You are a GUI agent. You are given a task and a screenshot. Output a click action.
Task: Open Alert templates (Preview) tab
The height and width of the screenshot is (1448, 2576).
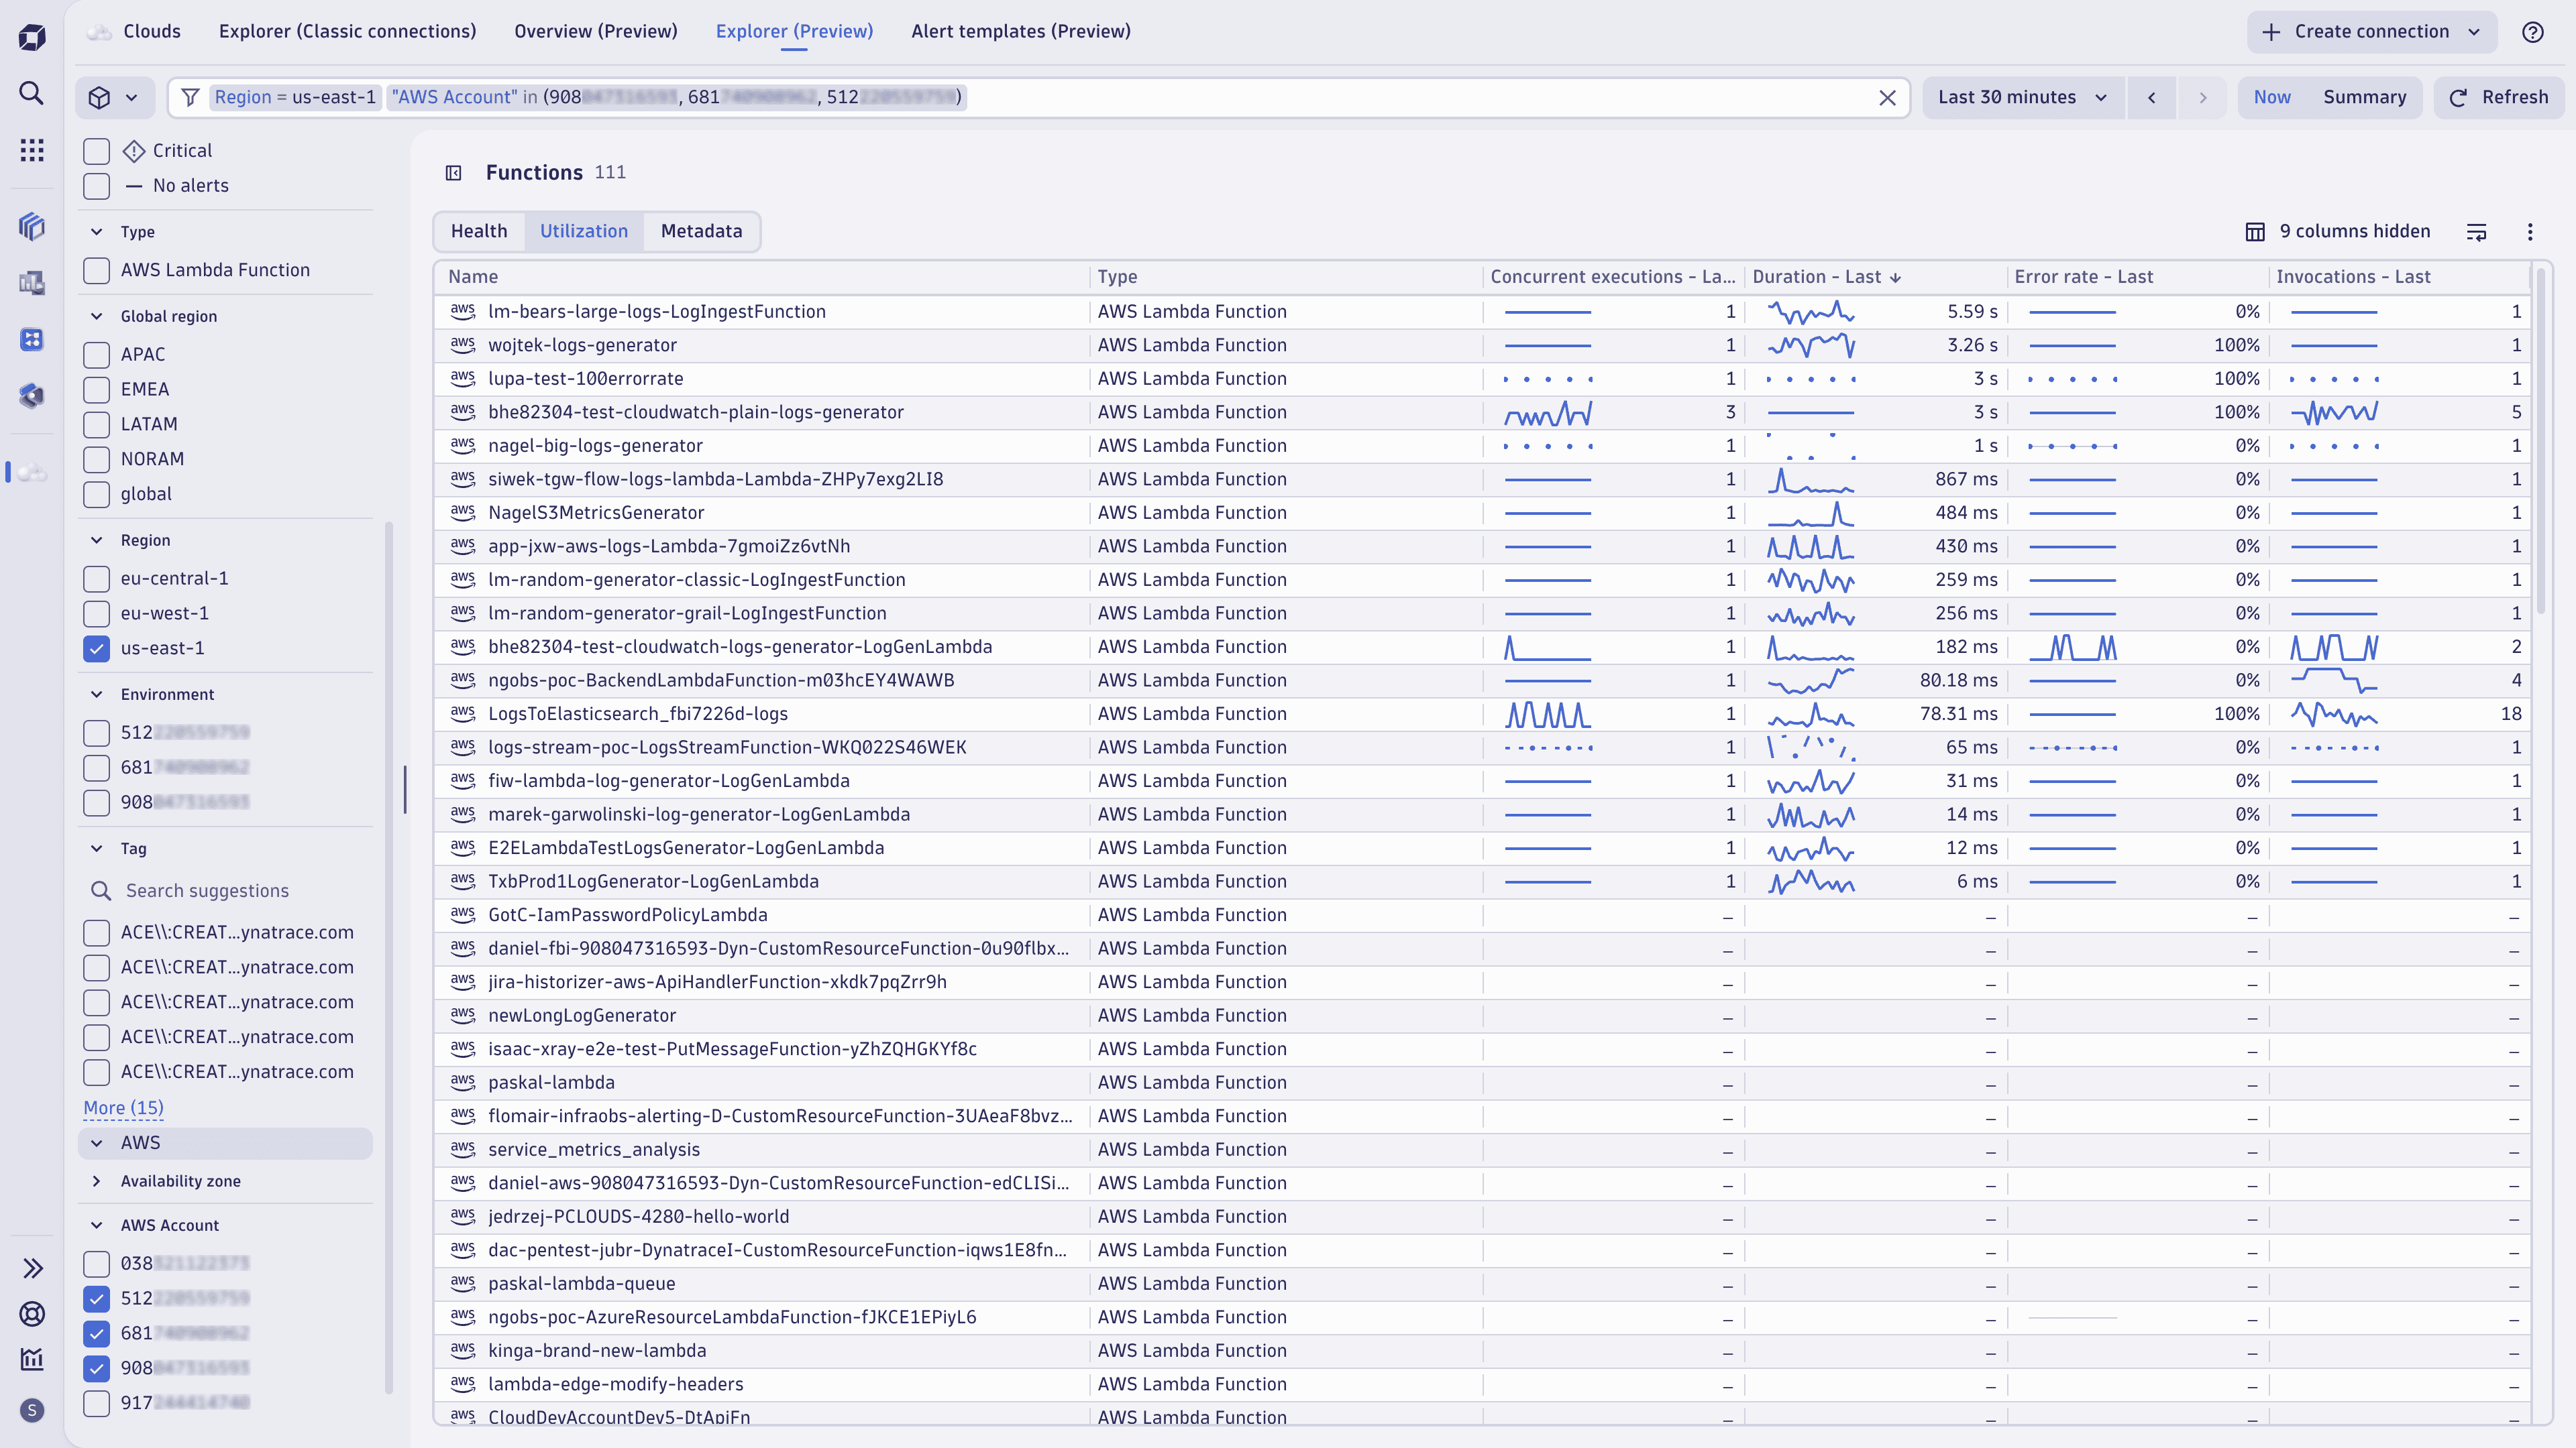[1020, 31]
